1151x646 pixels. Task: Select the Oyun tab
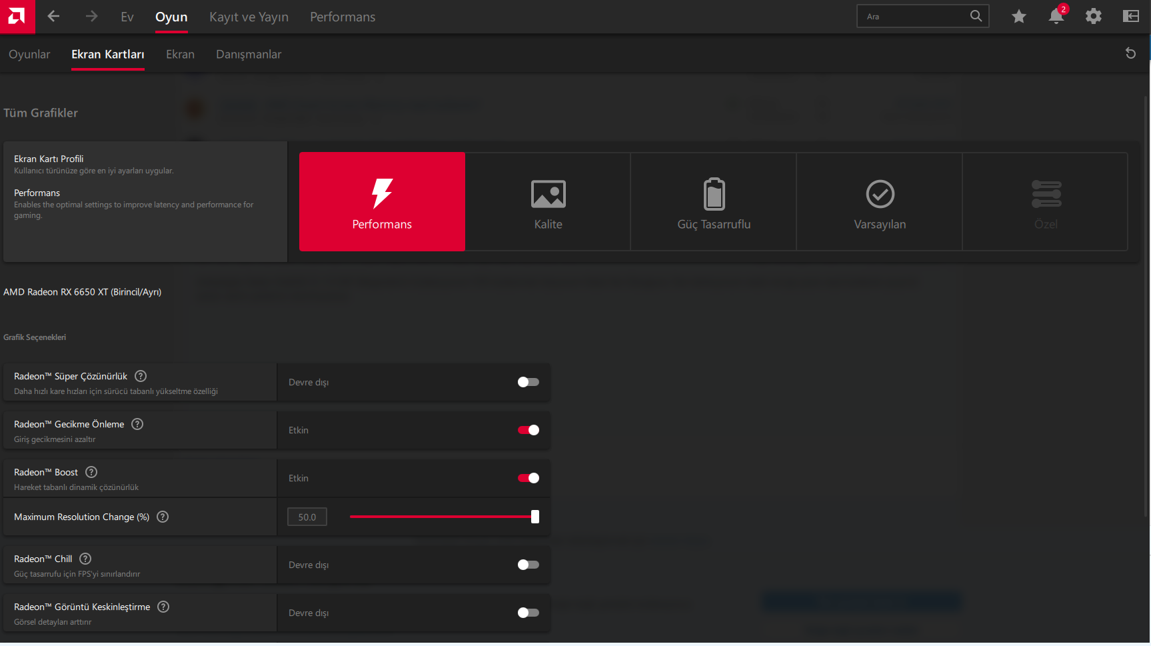(171, 17)
